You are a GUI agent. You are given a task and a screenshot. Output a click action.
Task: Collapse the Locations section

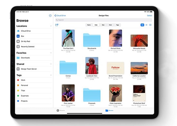click(51, 26)
